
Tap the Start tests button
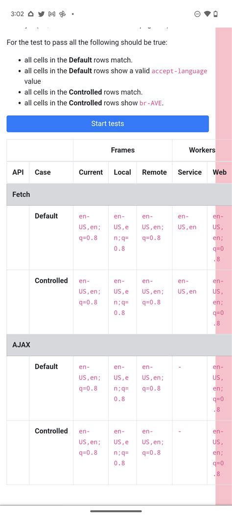click(x=108, y=124)
